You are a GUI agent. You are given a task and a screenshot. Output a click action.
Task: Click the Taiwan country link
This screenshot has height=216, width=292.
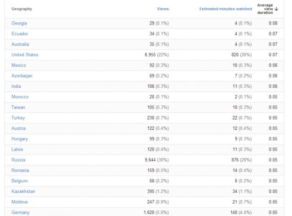click(18, 107)
